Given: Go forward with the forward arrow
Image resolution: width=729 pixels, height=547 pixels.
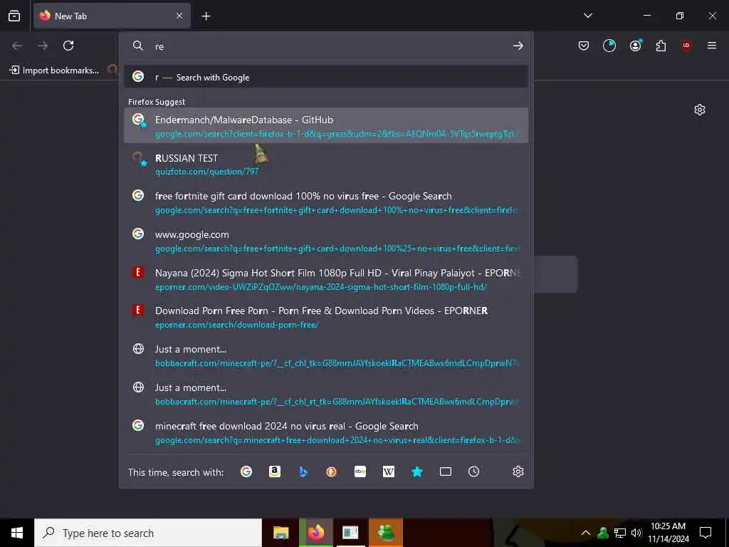Looking at the screenshot, I should (43, 46).
